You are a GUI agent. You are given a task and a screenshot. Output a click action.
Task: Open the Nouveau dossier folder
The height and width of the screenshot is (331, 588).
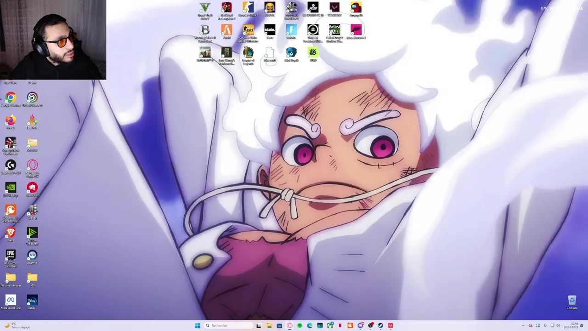(x=11, y=280)
